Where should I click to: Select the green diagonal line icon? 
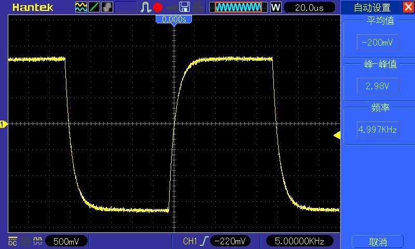pos(94,7)
